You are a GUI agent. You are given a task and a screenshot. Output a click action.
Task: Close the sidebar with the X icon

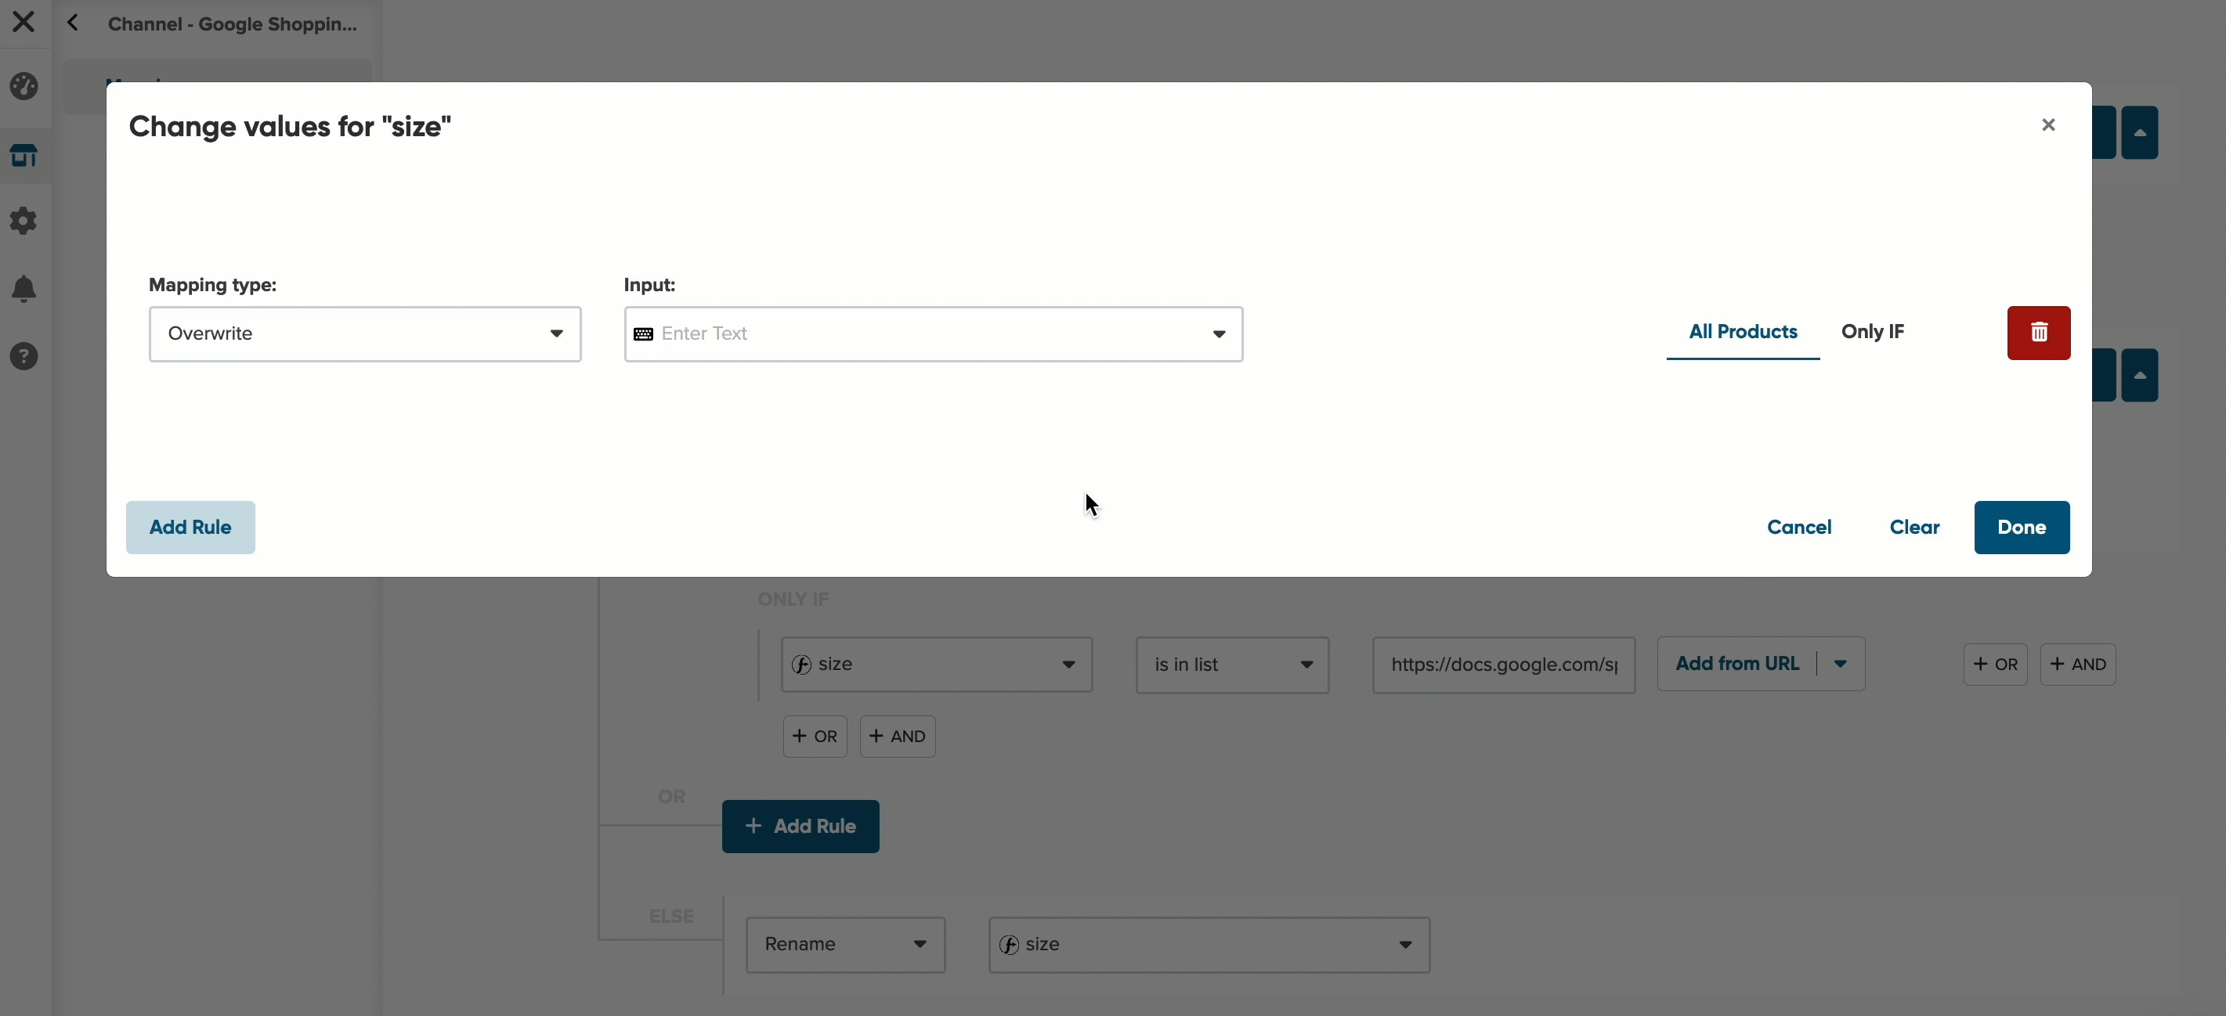(23, 22)
